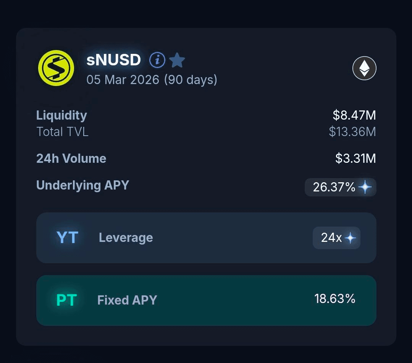
Task: Click the Underlying APY label
Action: [82, 185]
